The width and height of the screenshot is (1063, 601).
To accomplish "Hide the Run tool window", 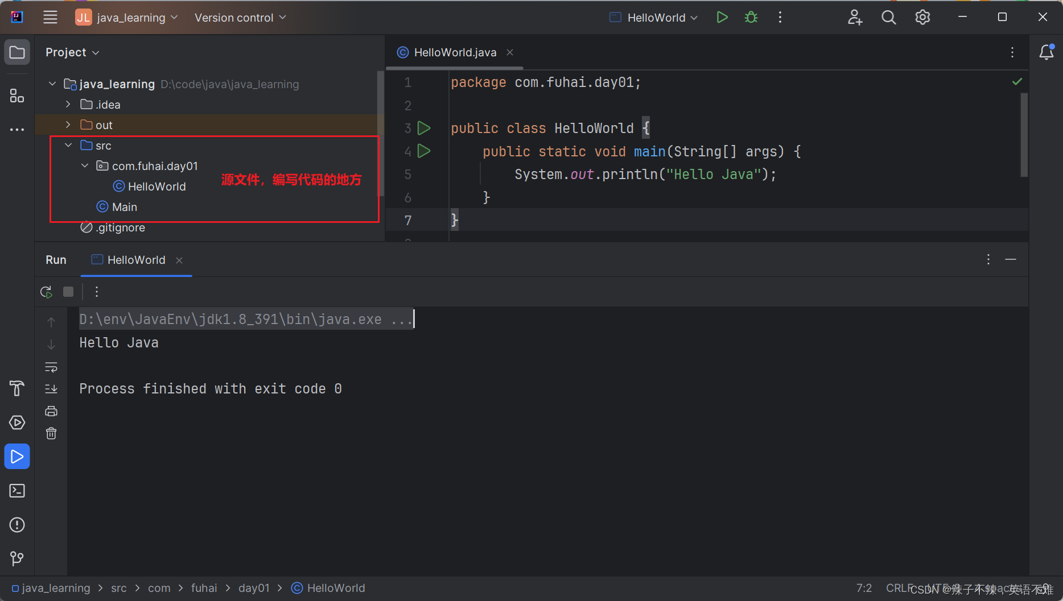I will coord(1011,259).
